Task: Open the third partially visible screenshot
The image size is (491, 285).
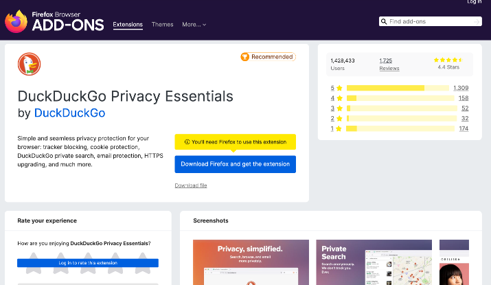Action: [454, 262]
